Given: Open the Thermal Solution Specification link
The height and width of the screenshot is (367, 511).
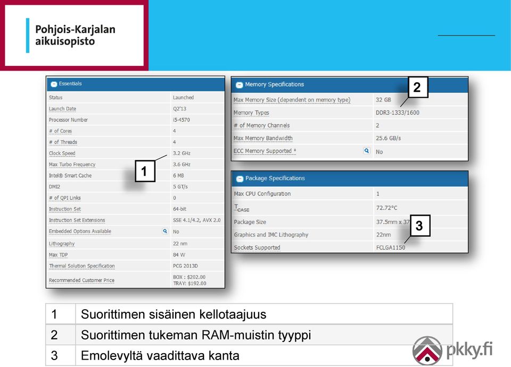Looking at the screenshot, I should click(82, 266).
